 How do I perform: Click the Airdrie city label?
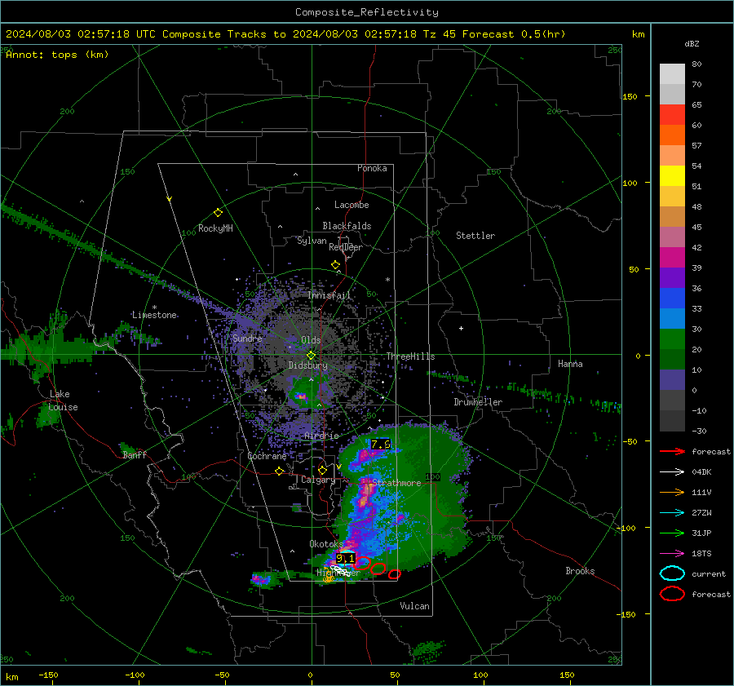pyautogui.click(x=321, y=436)
